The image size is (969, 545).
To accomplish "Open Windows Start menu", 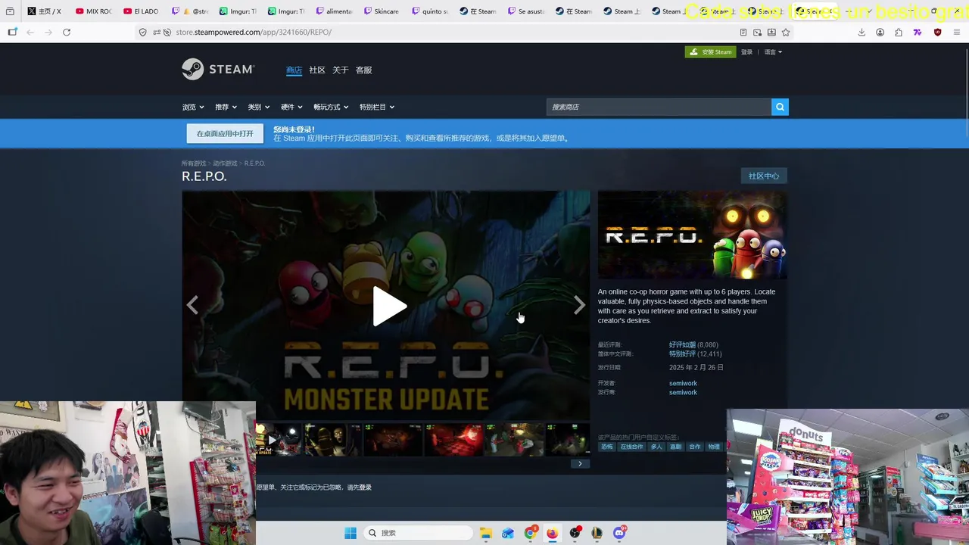I will (x=351, y=533).
